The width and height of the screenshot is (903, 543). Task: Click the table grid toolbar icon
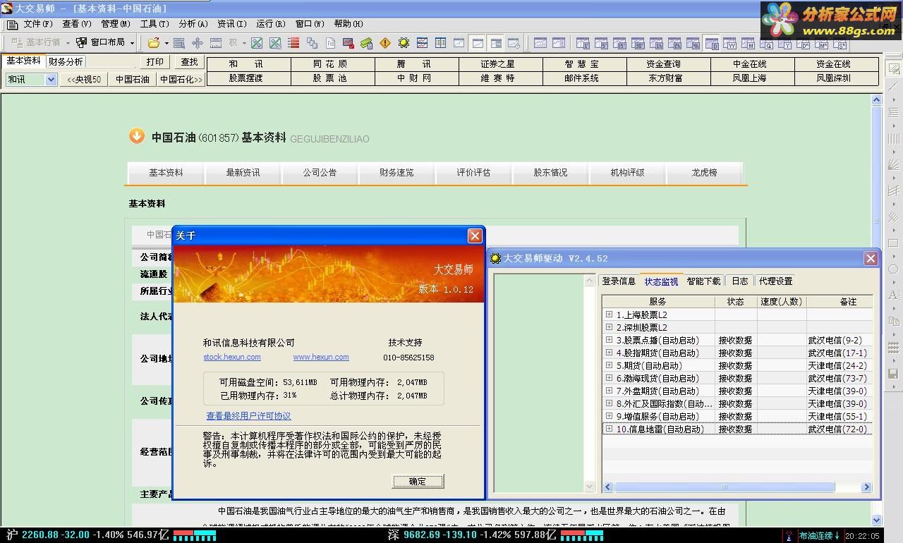click(440, 43)
